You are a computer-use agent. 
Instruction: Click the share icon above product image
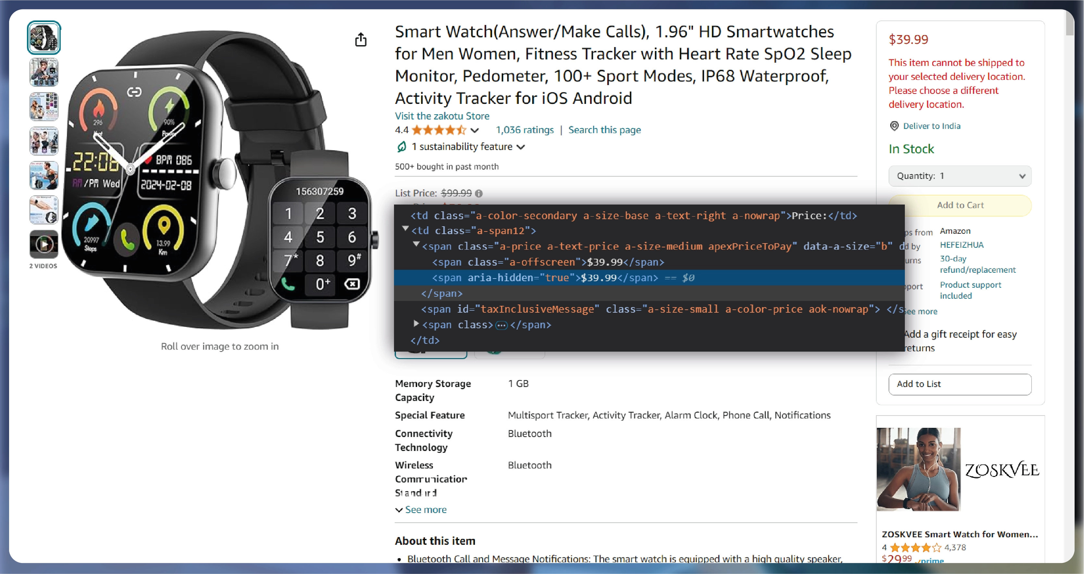(361, 40)
